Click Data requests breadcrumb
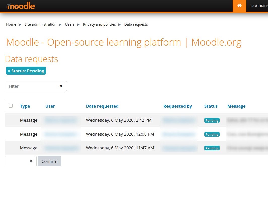The image size is (268, 213). tap(136, 24)
